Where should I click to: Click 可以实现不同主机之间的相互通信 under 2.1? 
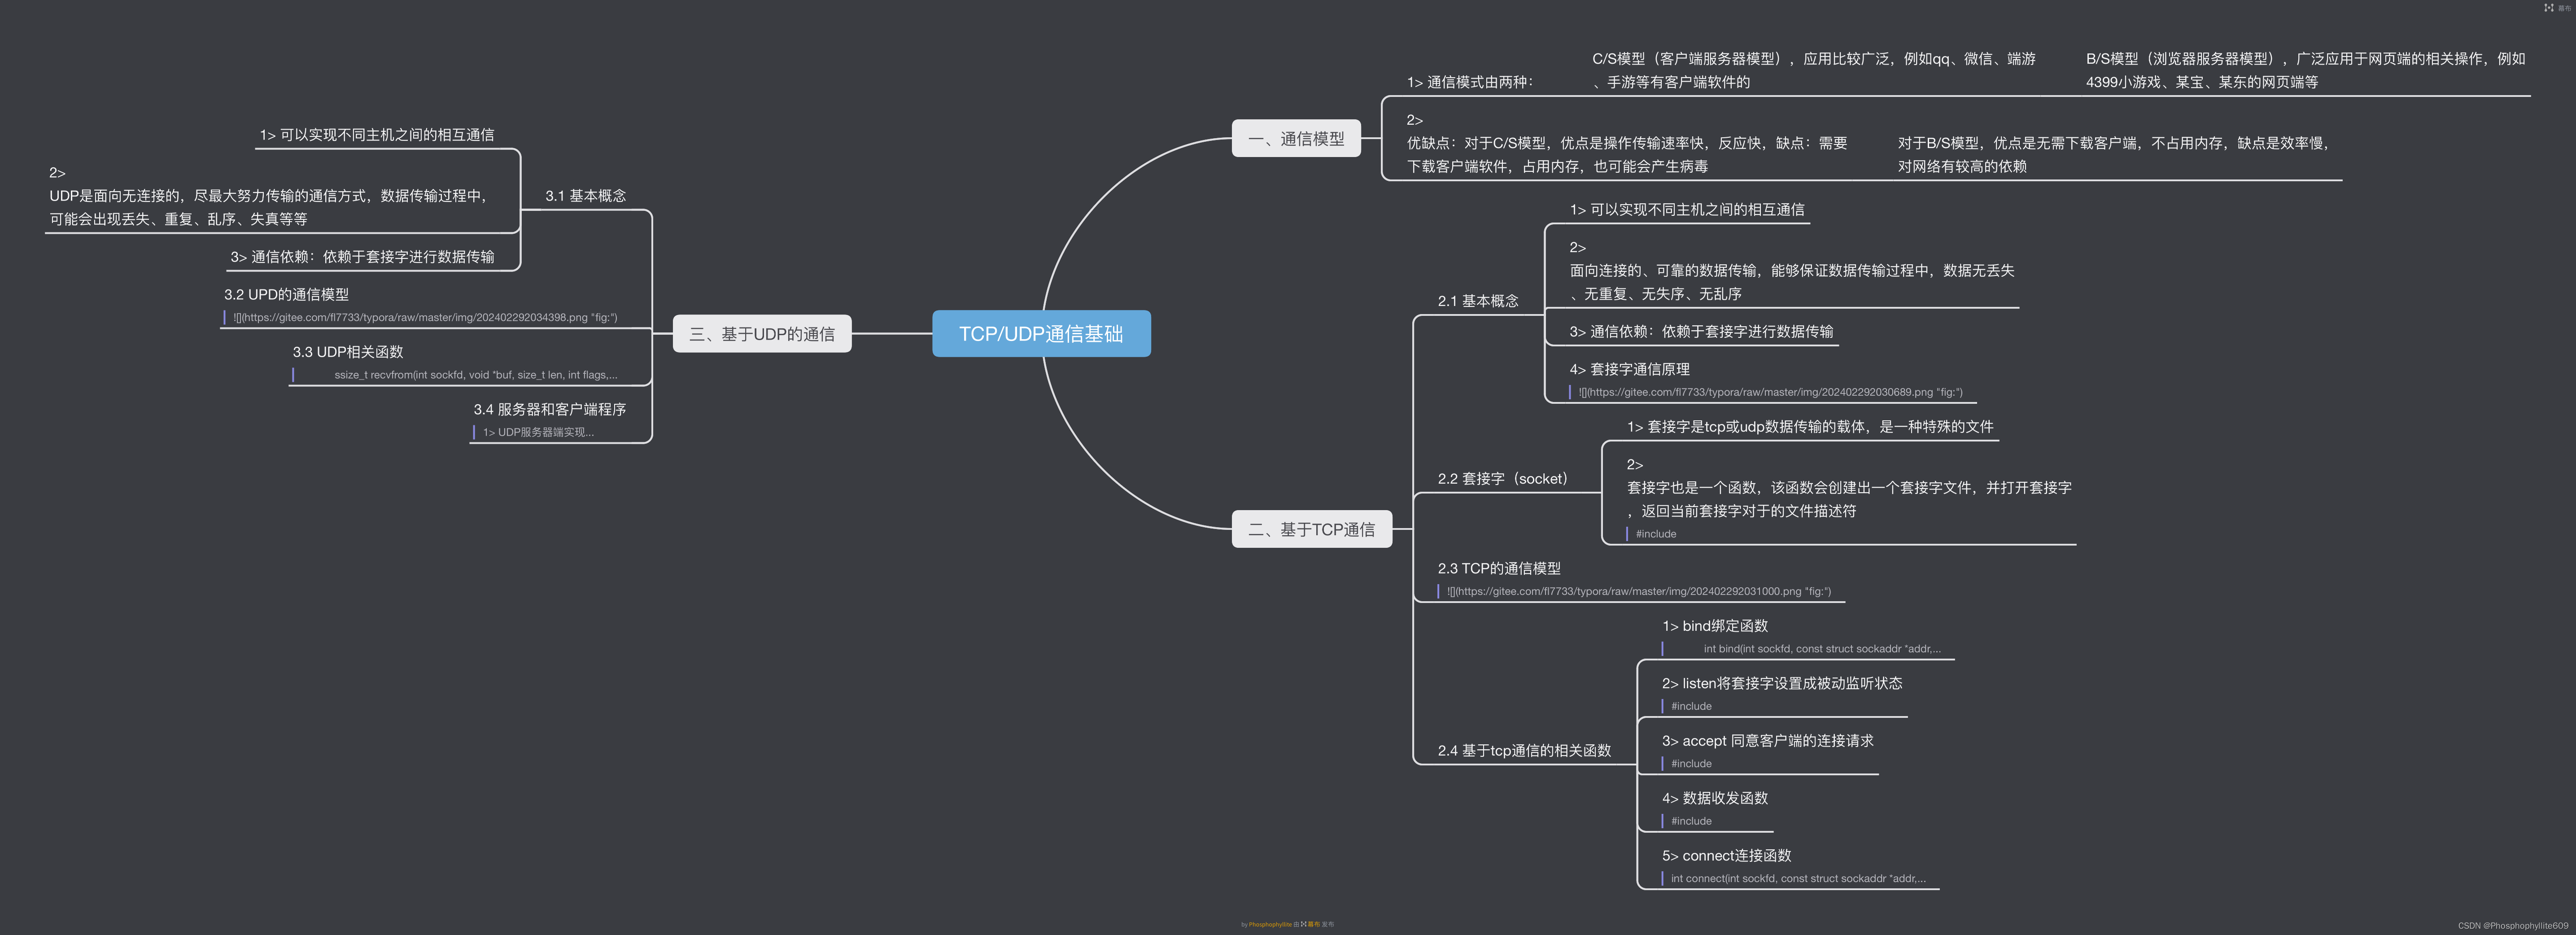click(x=1686, y=209)
